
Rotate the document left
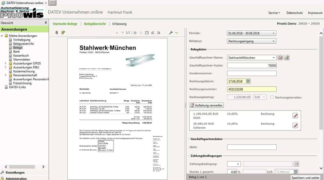pyautogui.click(x=153, y=33)
